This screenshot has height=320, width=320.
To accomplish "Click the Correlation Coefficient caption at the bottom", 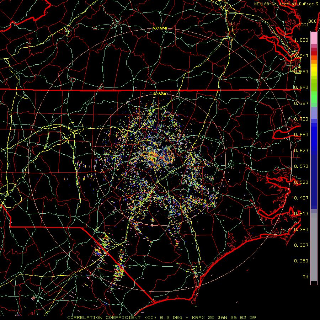I will pos(162,318).
